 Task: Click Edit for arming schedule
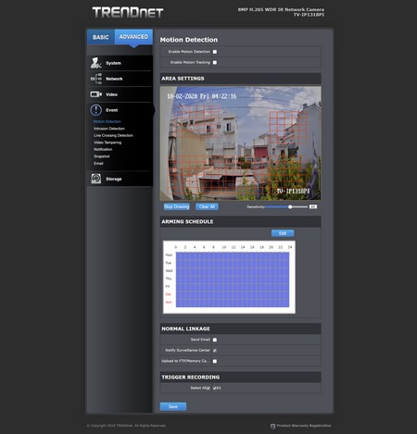coord(283,233)
